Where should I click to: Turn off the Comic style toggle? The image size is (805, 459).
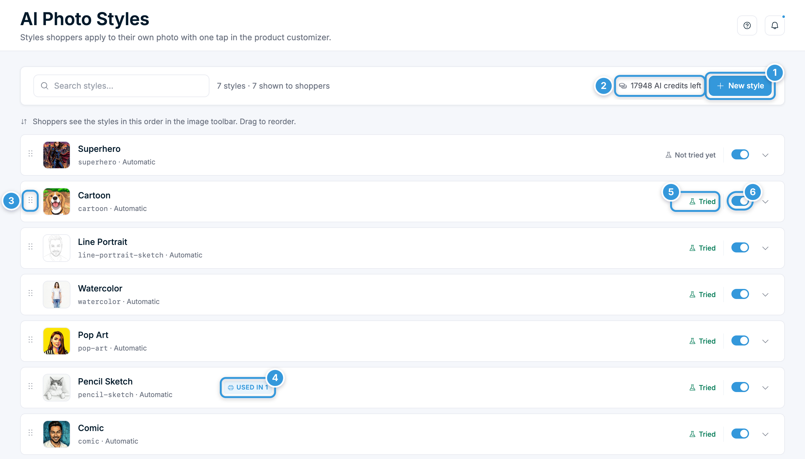coord(740,434)
